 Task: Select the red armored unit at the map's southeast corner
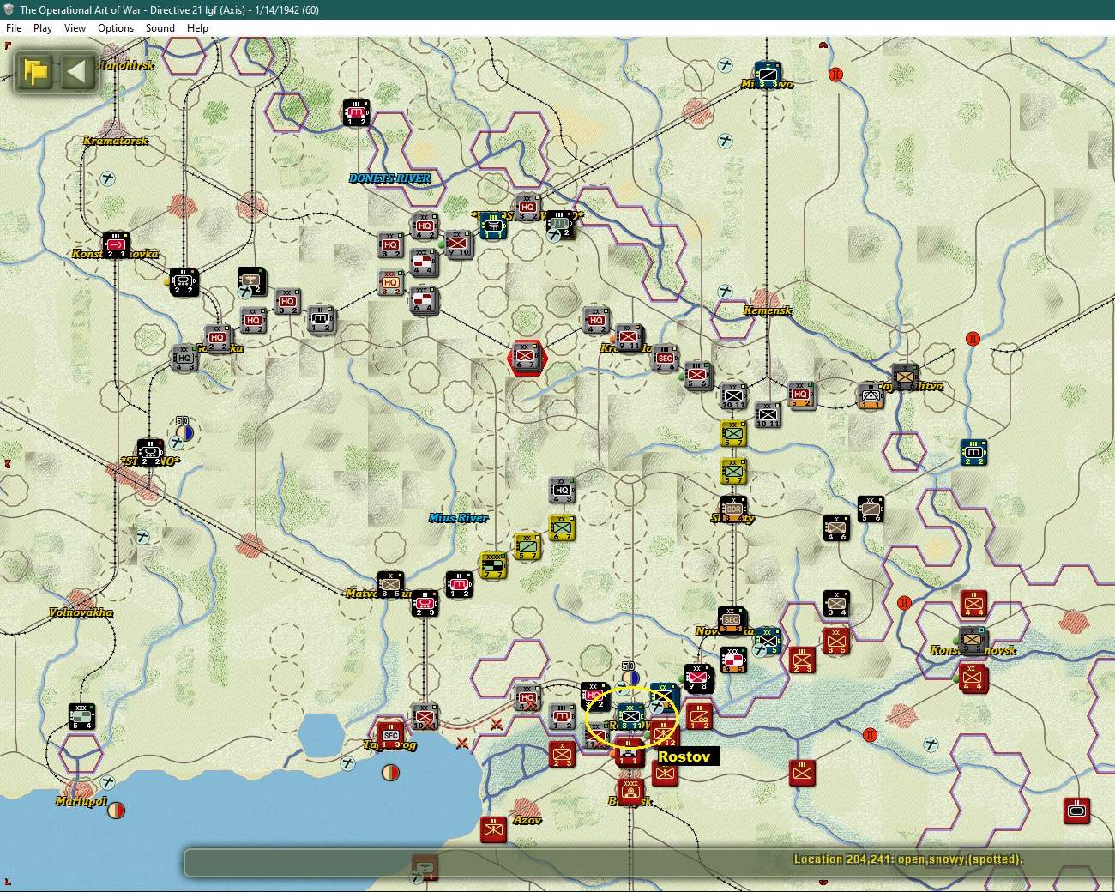click(1077, 811)
